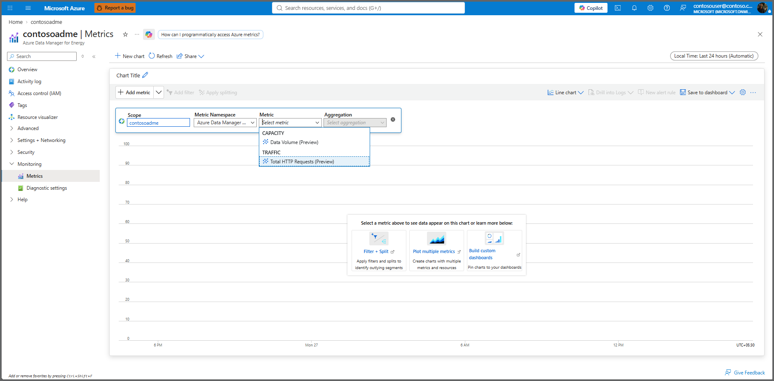Click the Microsoft Azure home logo
Image resolution: width=774 pixels, height=381 pixels.
(x=64, y=8)
